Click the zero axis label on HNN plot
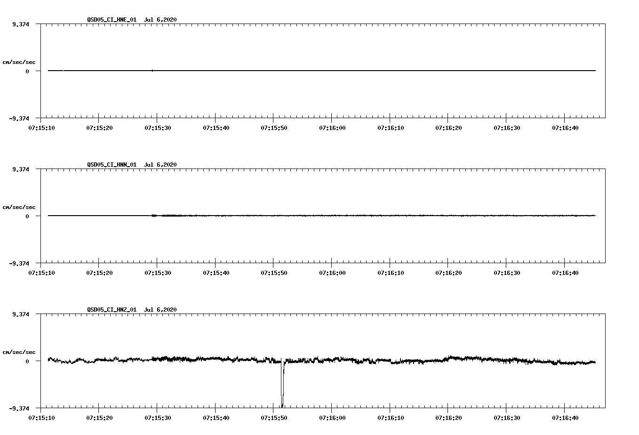Viewport: 639px width, 435px height. (27, 216)
